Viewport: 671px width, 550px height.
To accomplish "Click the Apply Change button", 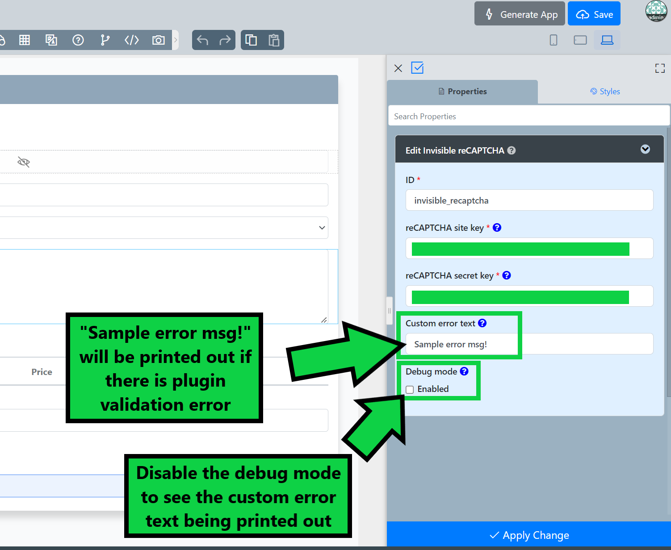I will (x=529, y=535).
